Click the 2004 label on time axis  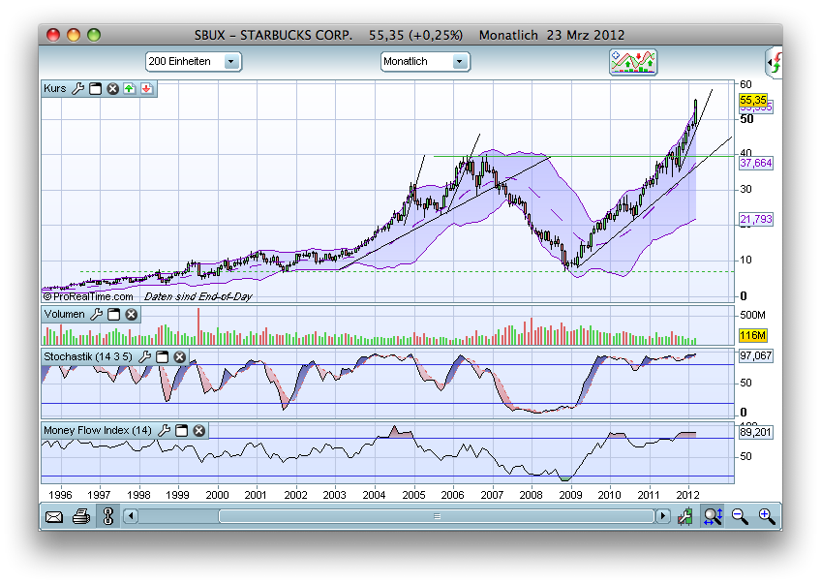(x=374, y=495)
